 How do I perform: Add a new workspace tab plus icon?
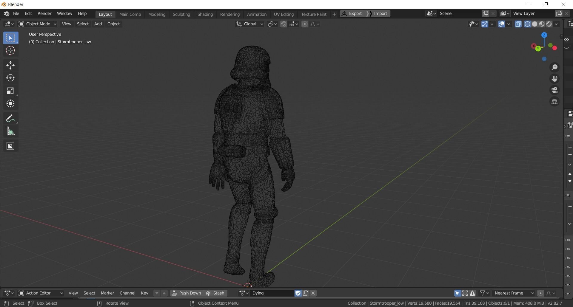click(334, 14)
